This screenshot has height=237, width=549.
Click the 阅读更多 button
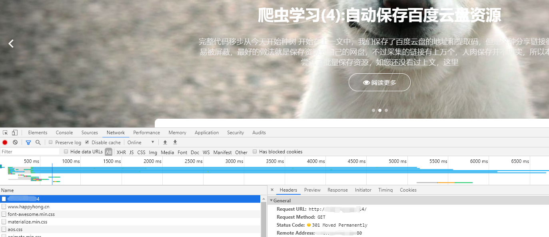379,82
